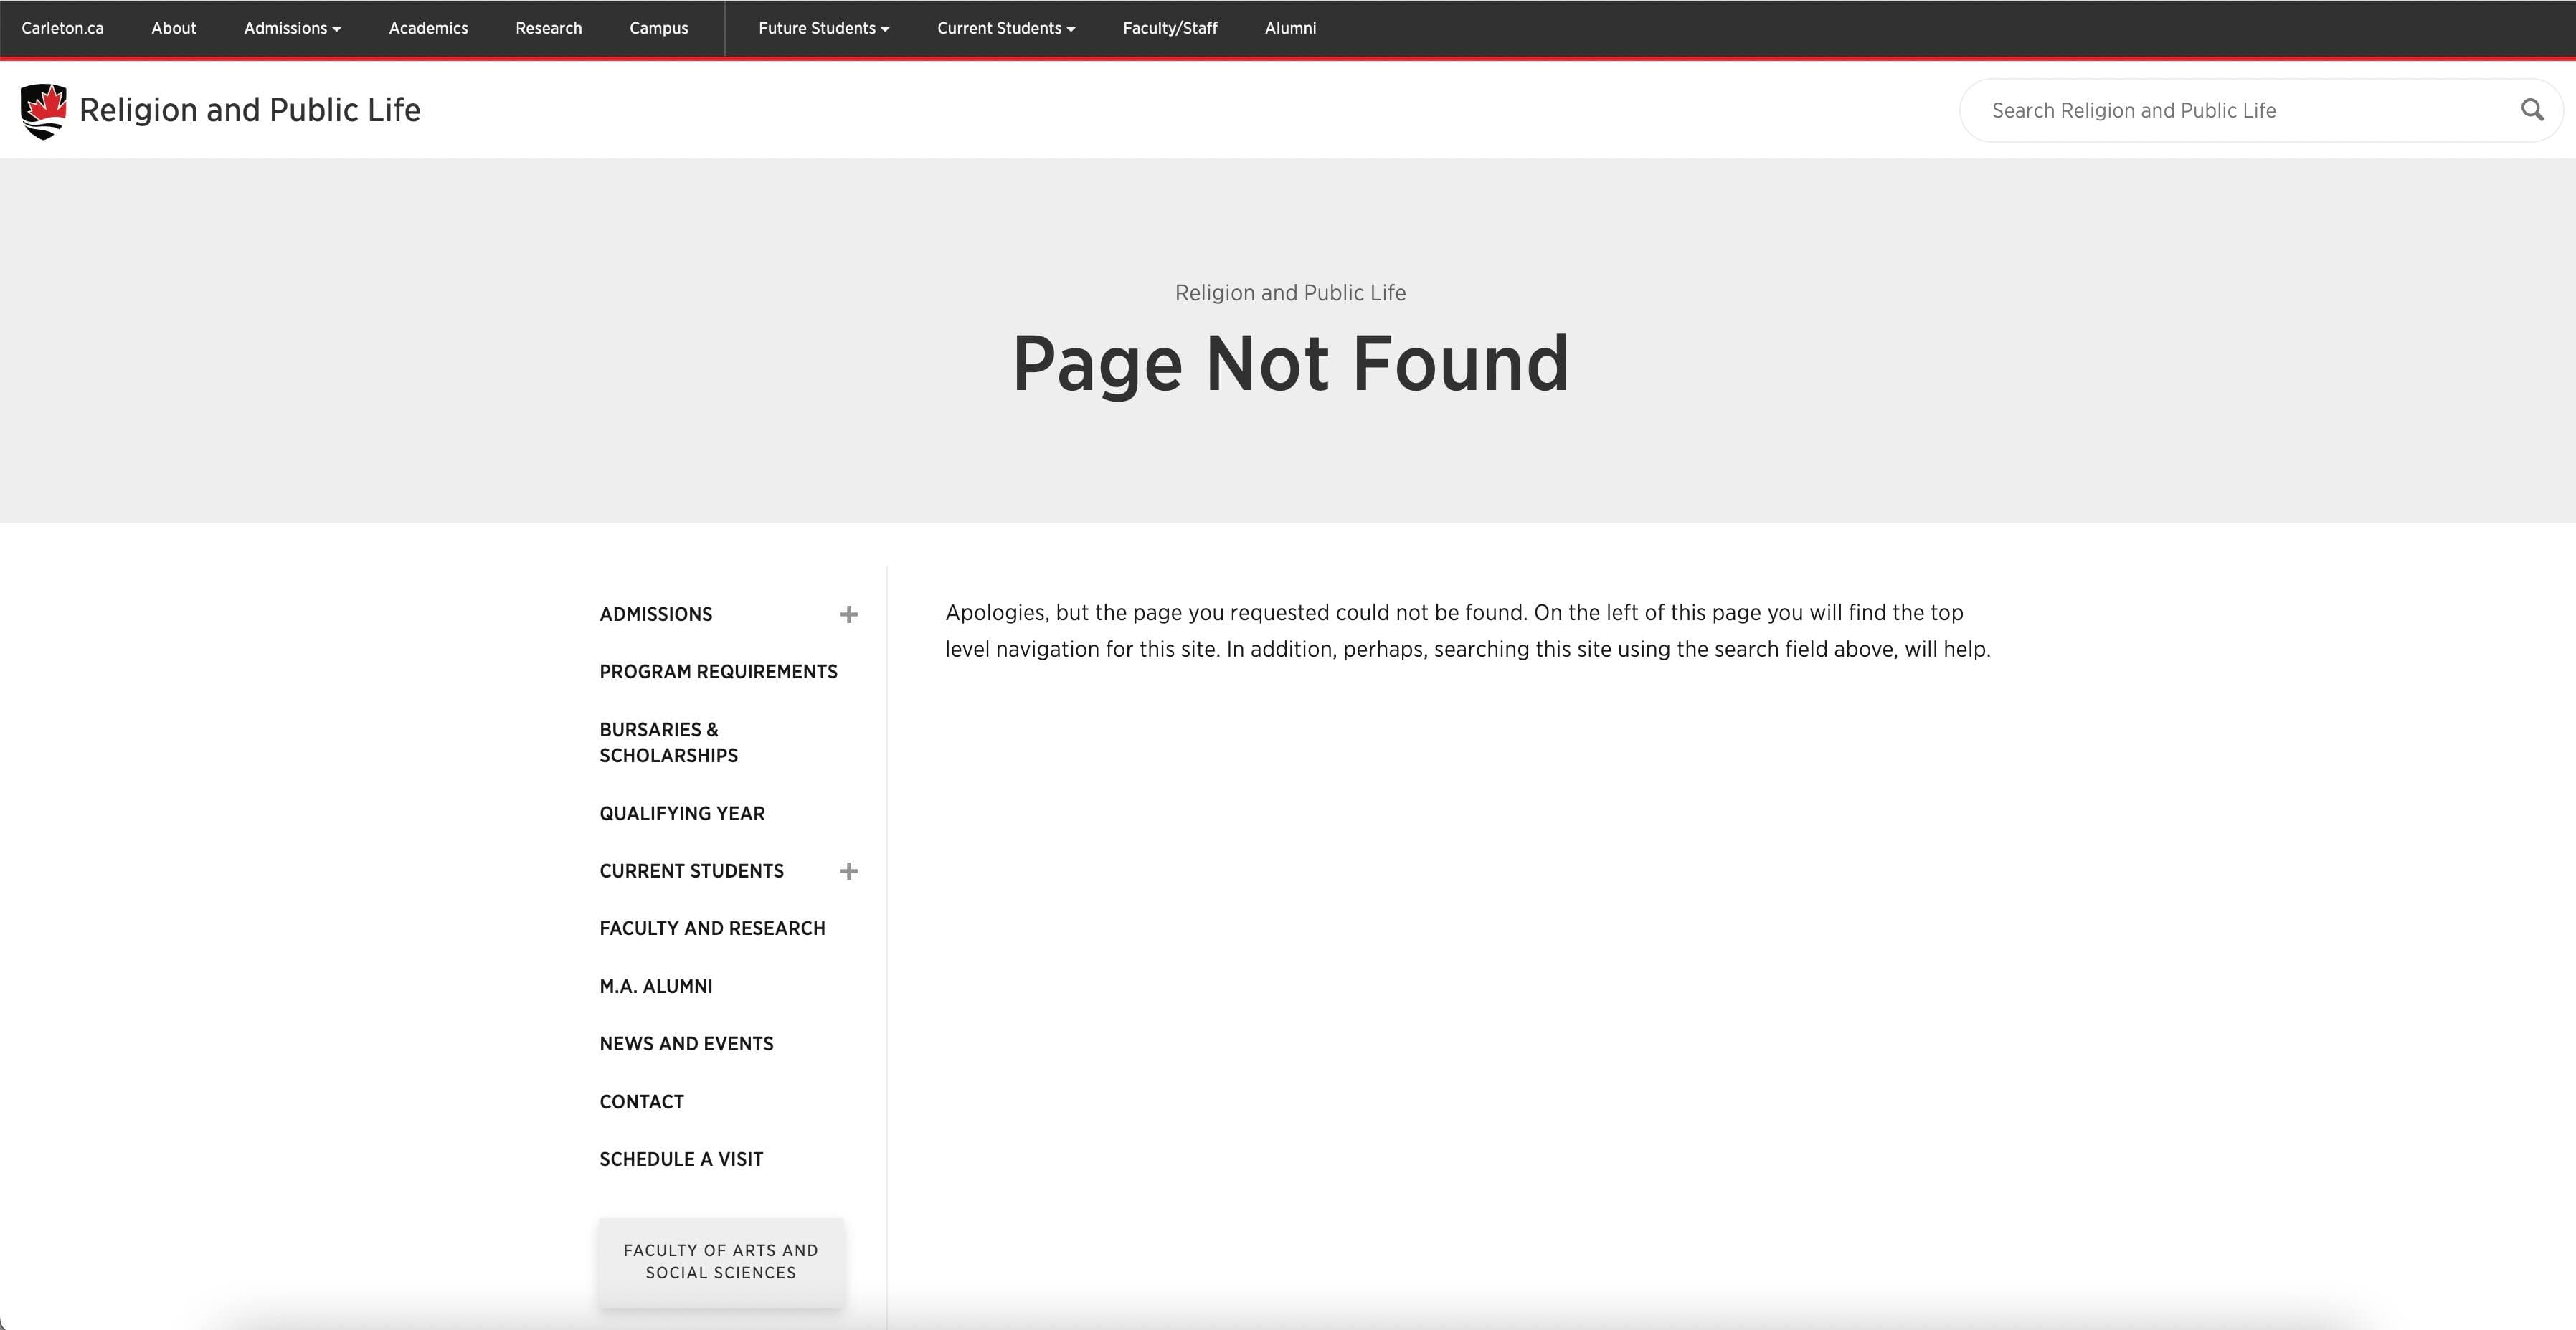The image size is (2576, 1330).
Task: Open the Admissions dropdown in top bar
Action: (x=292, y=28)
